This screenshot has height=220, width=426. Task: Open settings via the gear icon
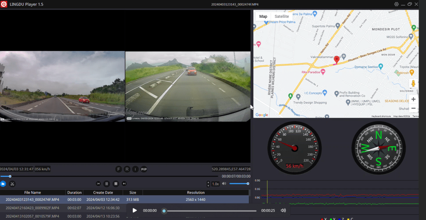click(396, 4)
